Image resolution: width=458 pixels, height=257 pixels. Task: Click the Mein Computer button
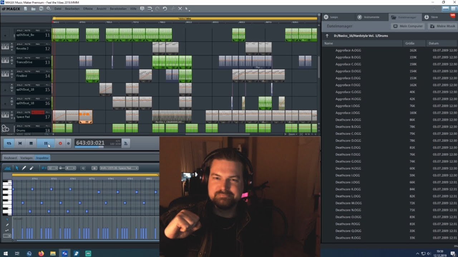(408, 26)
